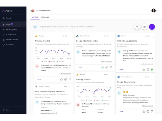Click the info icon next to grouping note

coord(35,27)
